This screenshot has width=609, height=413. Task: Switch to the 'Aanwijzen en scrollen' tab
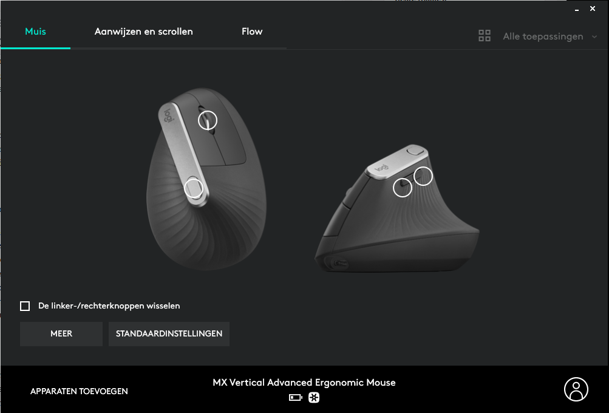[x=144, y=32]
